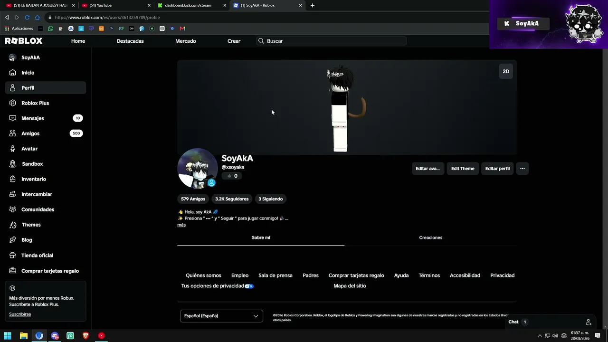Open the SoyAkA account avatar icon in sidebar
608x342 pixels.
click(13, 57)
